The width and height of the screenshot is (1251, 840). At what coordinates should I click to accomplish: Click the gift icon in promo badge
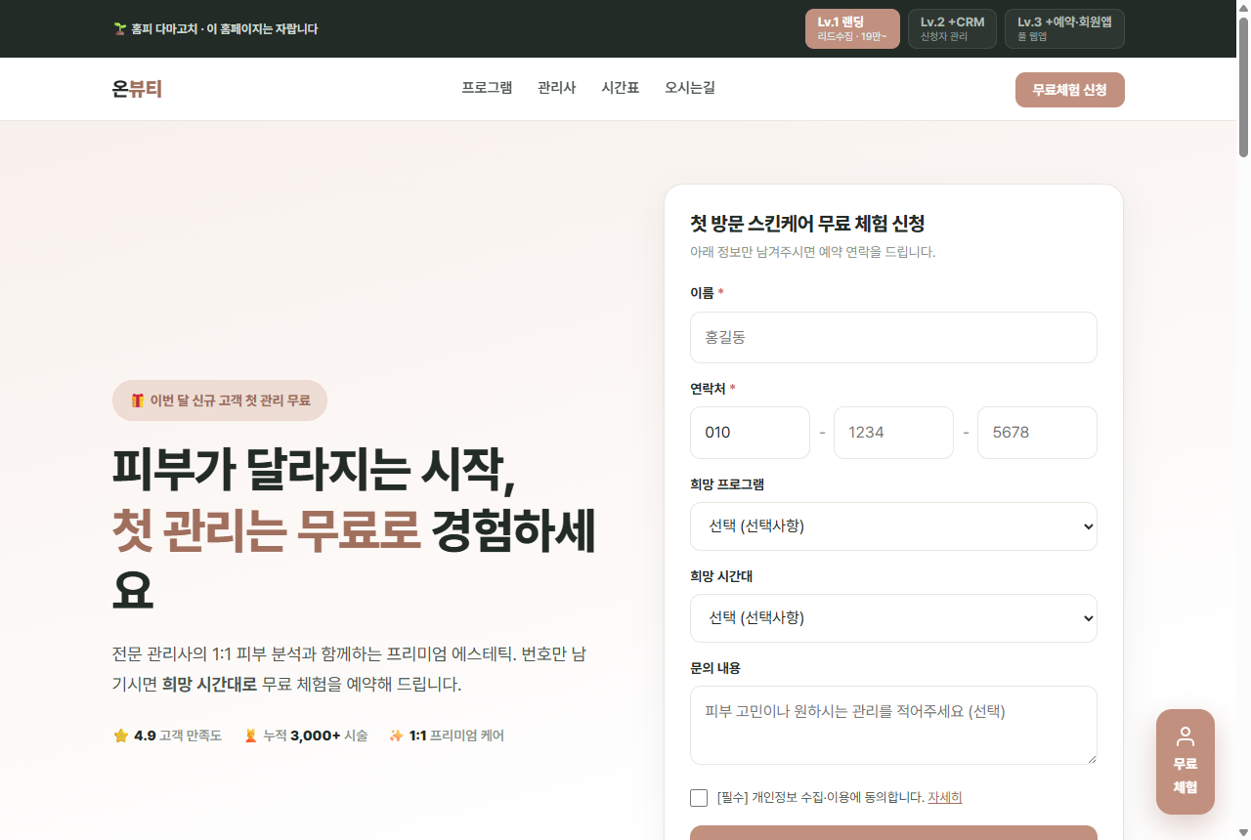138,400
